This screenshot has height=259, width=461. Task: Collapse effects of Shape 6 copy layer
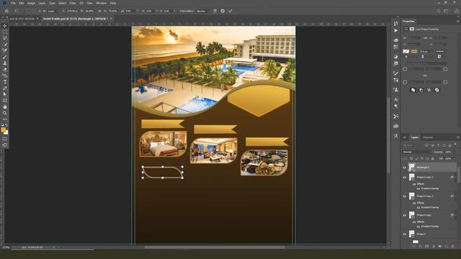click(456, 215)
